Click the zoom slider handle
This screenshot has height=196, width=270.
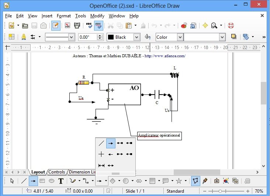[x=220, y=191]
